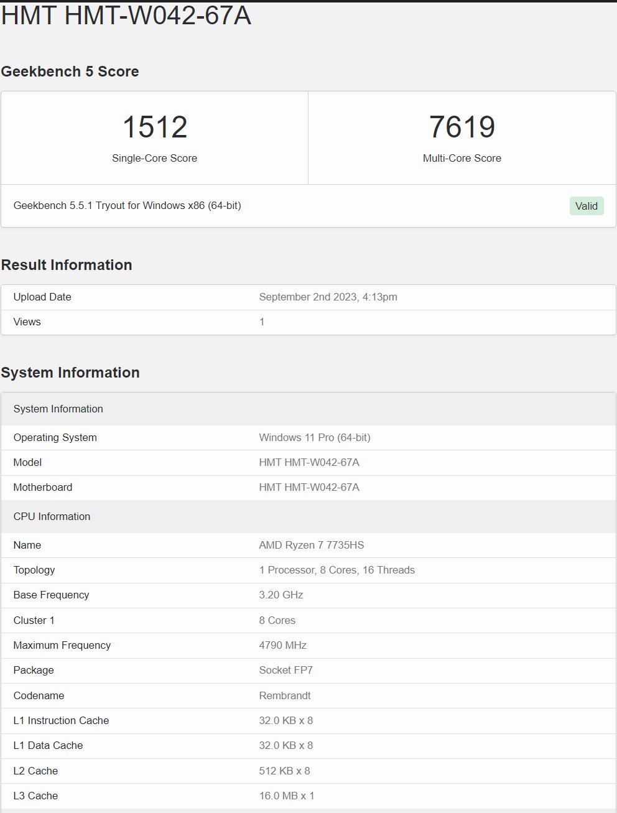
Task: Click the CPU Information section header
Action: (308, 516)
